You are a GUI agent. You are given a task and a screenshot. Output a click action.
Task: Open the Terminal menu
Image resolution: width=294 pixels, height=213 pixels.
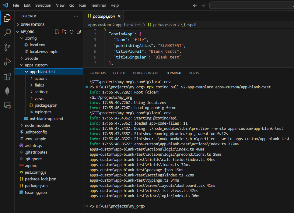(98, 5)
